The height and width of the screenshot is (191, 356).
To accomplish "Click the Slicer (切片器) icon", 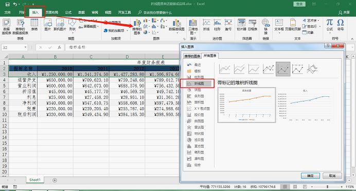I will click(x=241, y=25).
